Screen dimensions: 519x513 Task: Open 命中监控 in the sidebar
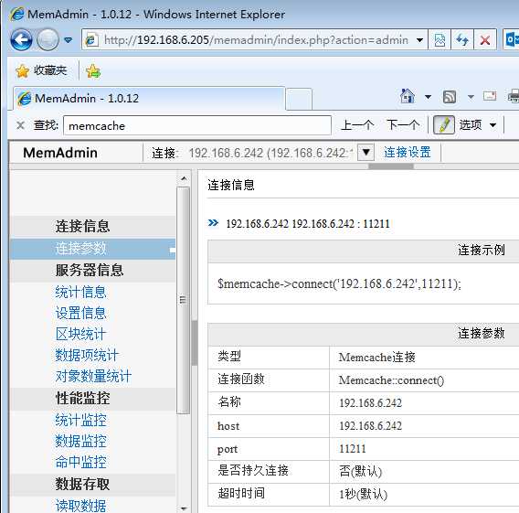tap(80, 462)
